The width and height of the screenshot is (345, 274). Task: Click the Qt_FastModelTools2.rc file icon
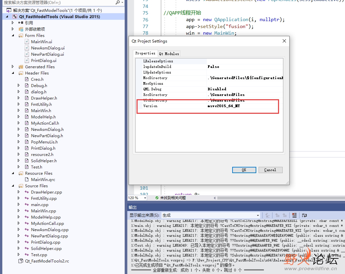coord(21,261)
